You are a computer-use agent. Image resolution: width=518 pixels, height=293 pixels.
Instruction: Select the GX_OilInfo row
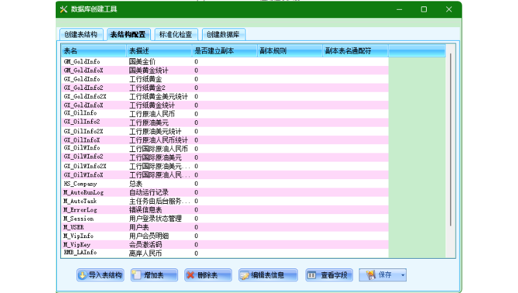pyautogui.click(x=225, y=114)
